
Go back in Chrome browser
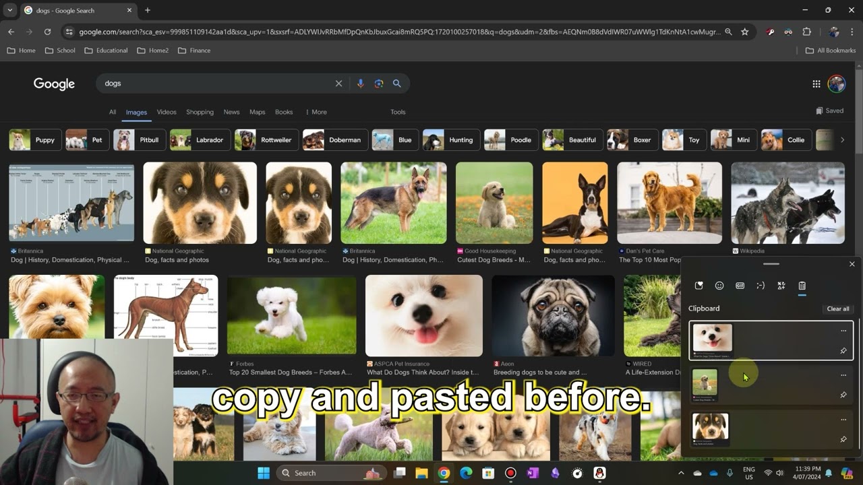pos(11,32)
